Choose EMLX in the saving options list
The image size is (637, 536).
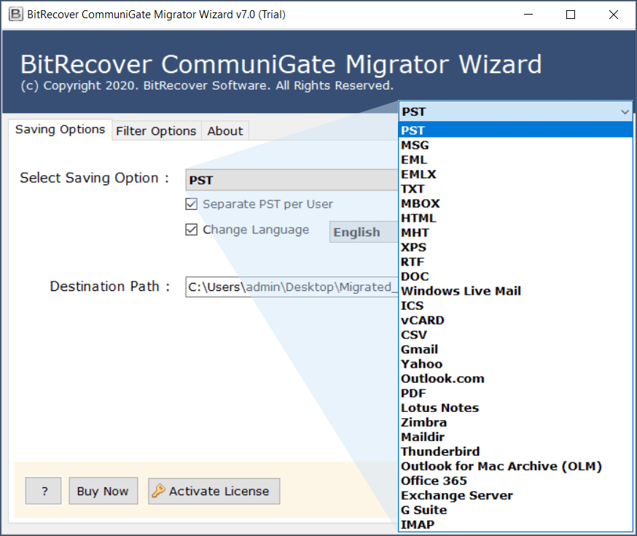[515, 174]
